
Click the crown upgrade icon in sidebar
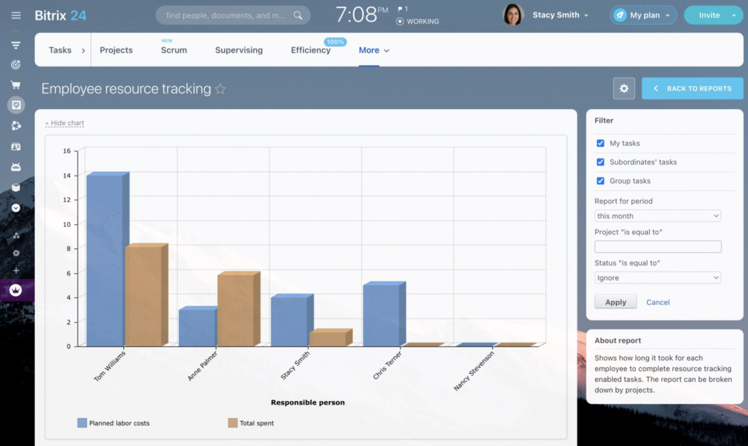(16, 291)
